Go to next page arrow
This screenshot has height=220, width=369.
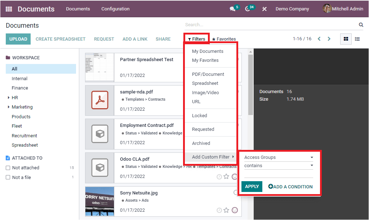[329, 39]
